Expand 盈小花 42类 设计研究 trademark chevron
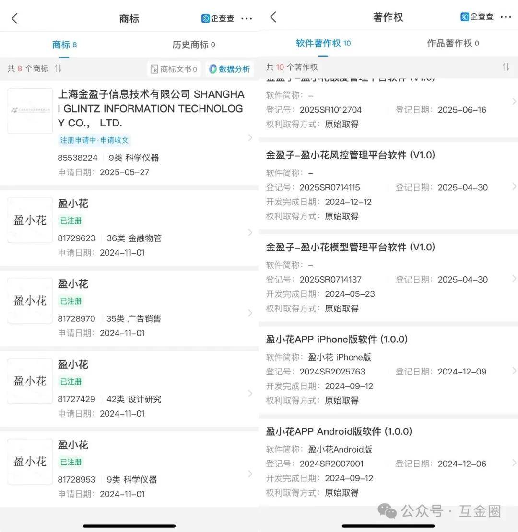Image resolution: width=518 pixels, height=532 pixels. point(250,394)
